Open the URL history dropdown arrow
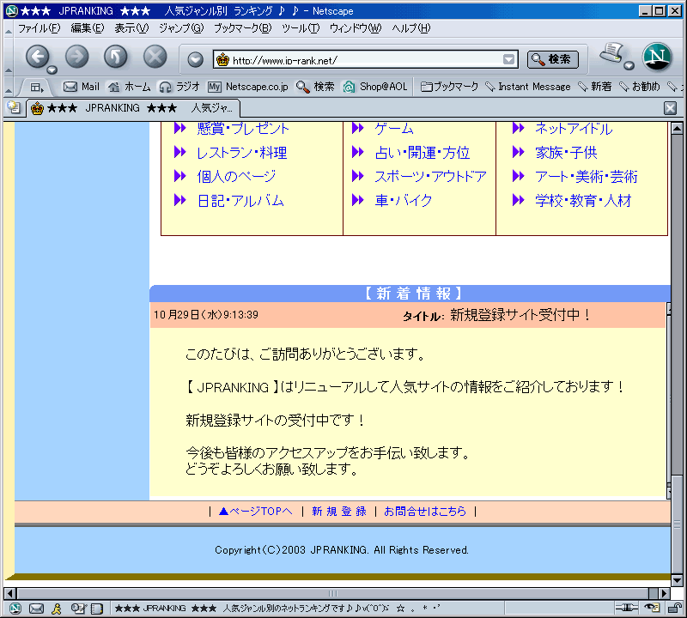Viewport: 687px width, 618px height. coord(508,59)
